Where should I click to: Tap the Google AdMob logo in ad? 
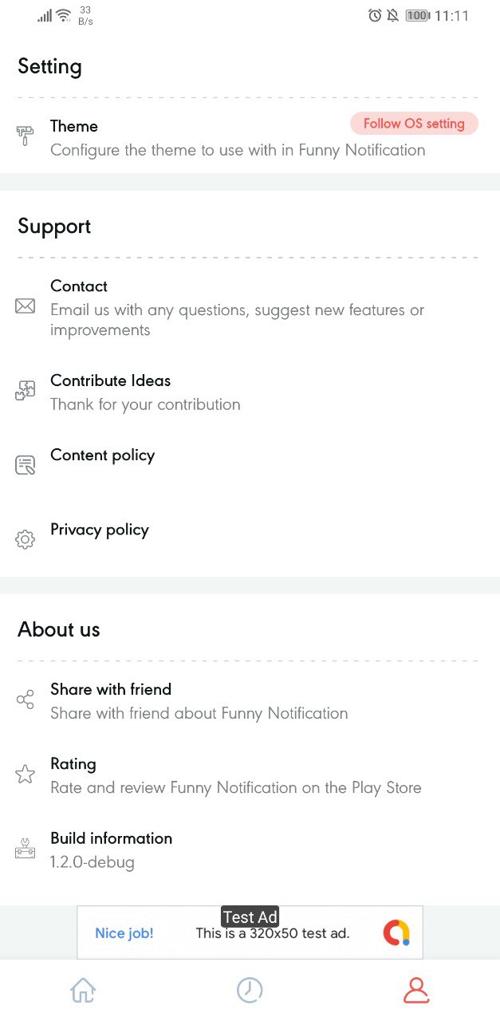(x=396, y=932)
